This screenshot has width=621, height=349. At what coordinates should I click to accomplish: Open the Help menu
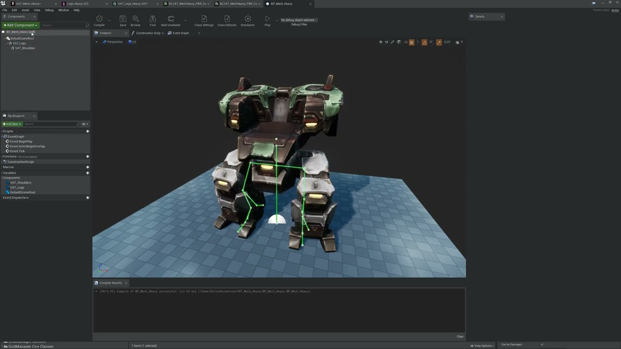point(77,10)
